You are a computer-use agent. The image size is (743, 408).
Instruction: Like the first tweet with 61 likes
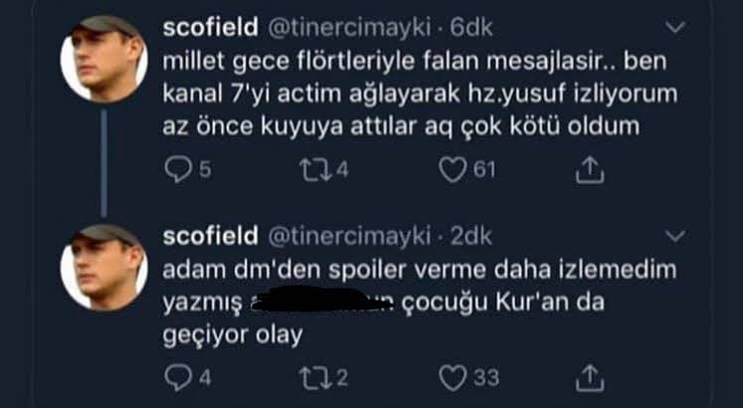coord(454,171)
